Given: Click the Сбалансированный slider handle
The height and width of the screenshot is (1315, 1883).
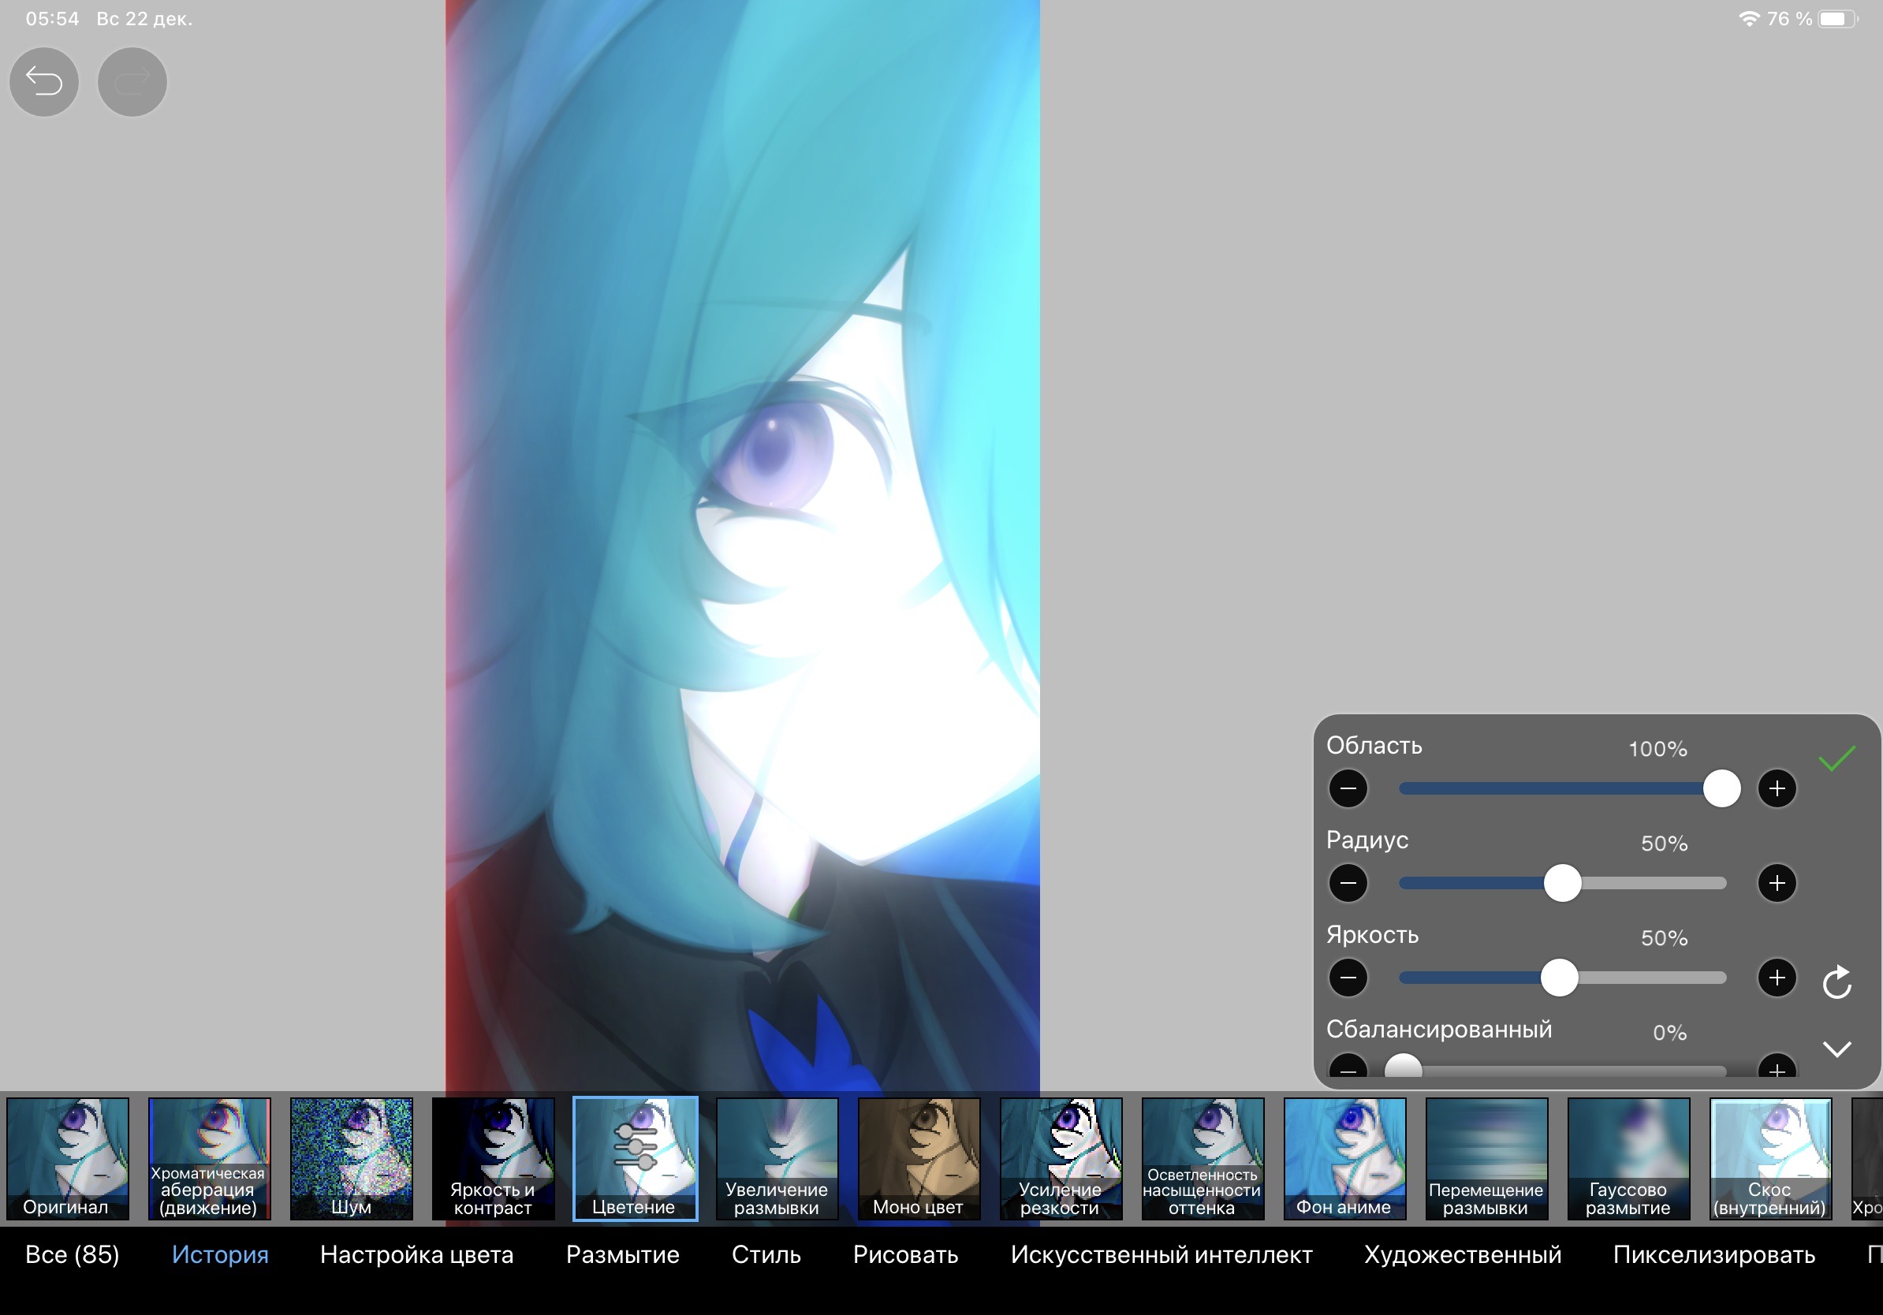Looking at the screenshot, I should point(1404,1067).
